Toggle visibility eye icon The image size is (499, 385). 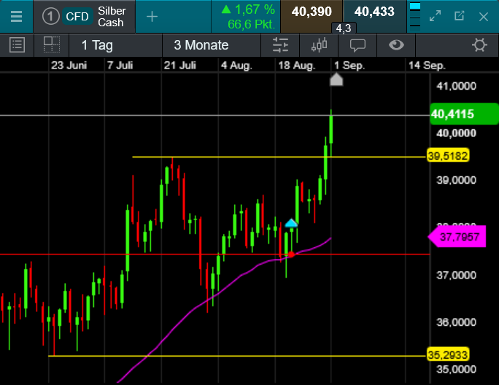[x=396, y=45]
